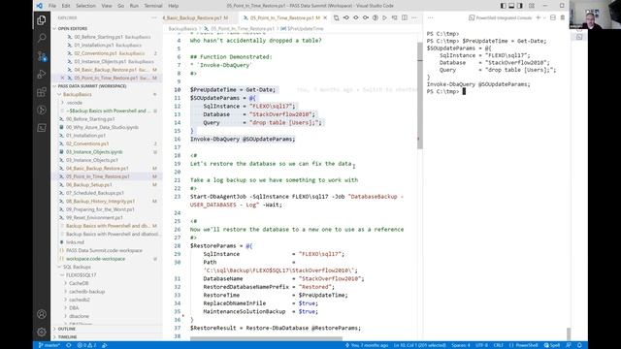
Task: Open the File menu
Action: [x=52, y=6]
